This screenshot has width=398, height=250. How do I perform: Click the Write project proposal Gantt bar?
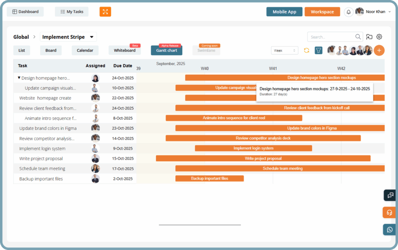coord(263,158)
